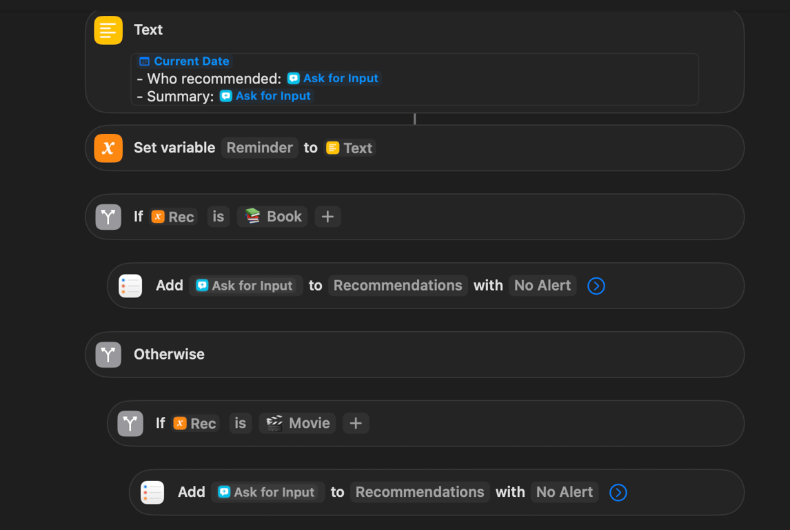This screenshot has height=530, width=790.
Task: Click the Ask for Input token after Summary
Action: [x=265, y=96]
